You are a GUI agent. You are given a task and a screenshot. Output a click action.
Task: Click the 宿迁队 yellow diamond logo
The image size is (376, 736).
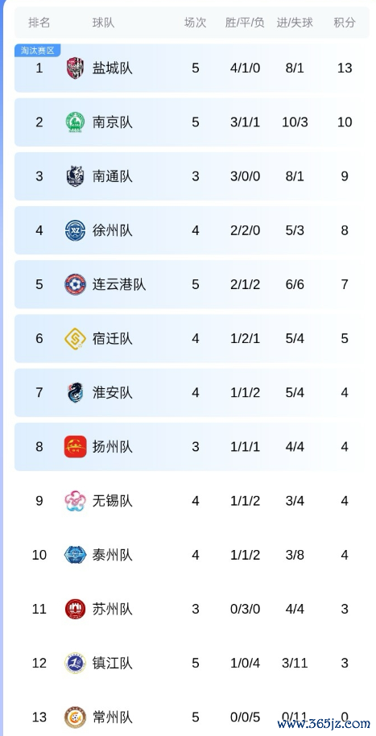coord(75,338)
